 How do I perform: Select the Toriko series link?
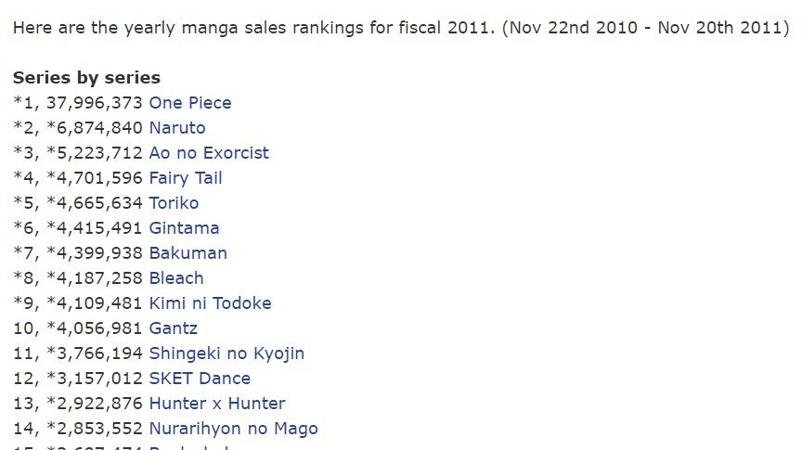pyautogui.click(x=174, y=203)
